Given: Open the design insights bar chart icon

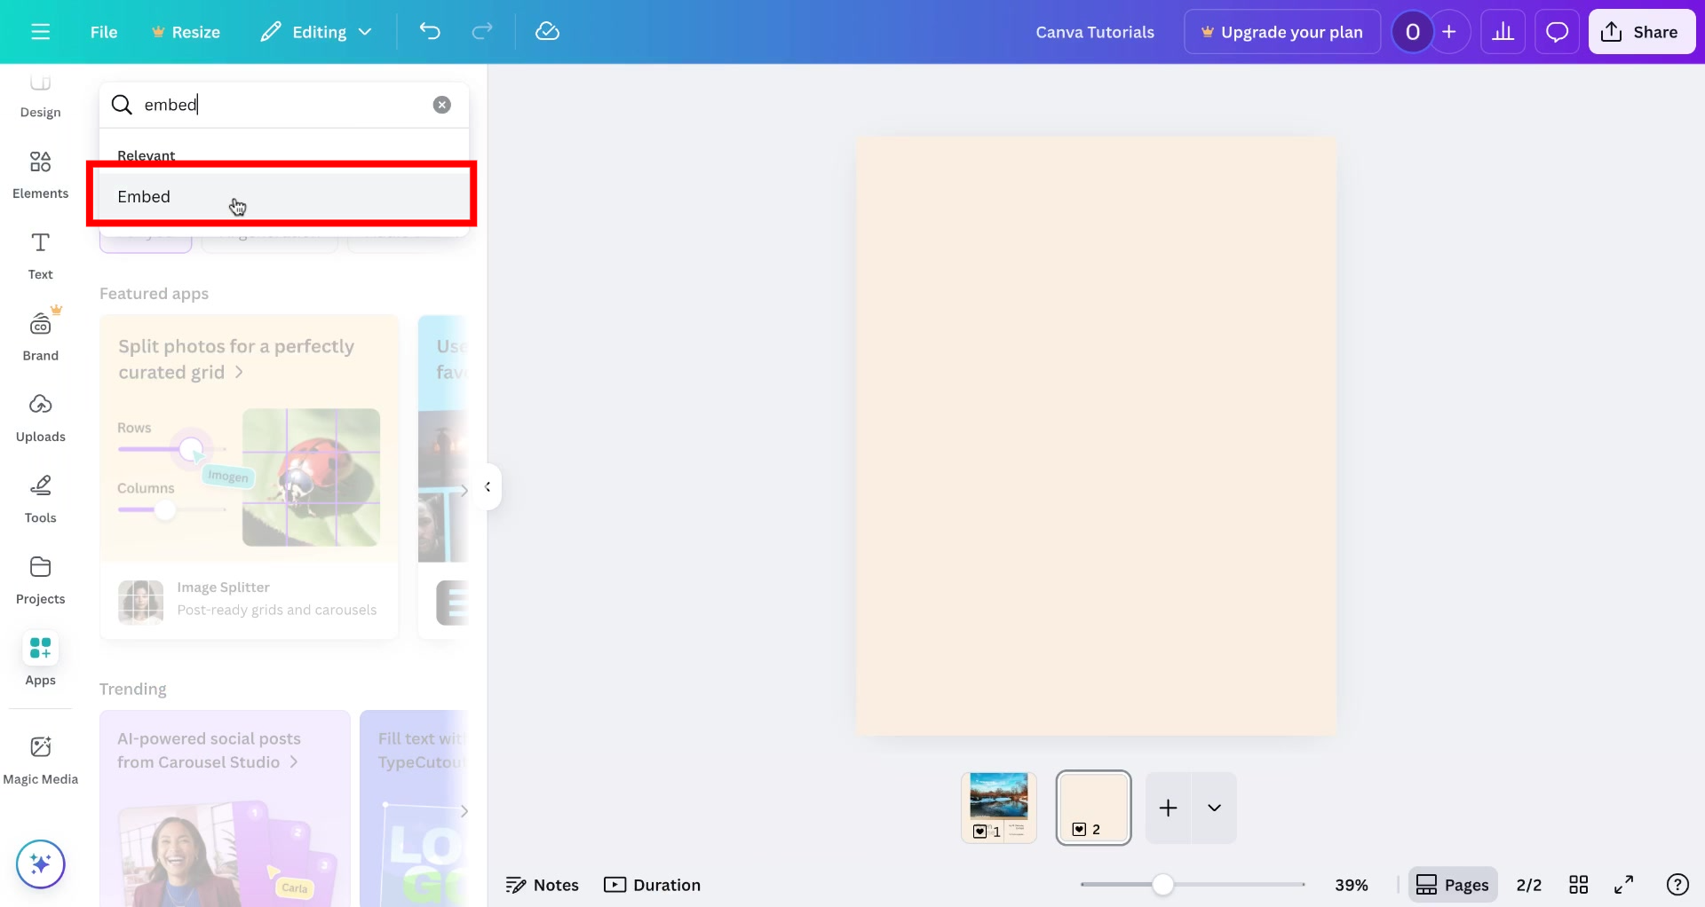Looking at the screenshot, I should [x=1503, y=31].
